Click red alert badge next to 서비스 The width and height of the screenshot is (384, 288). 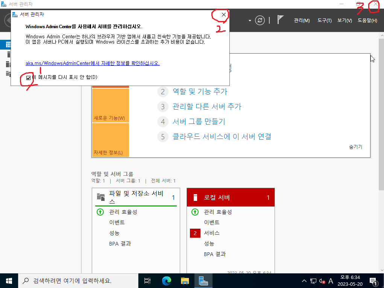[x=195, y=233]
